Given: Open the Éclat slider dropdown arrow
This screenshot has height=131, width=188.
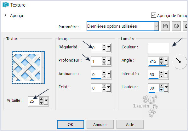Looking at the screenshot, I should click(109, 87).
